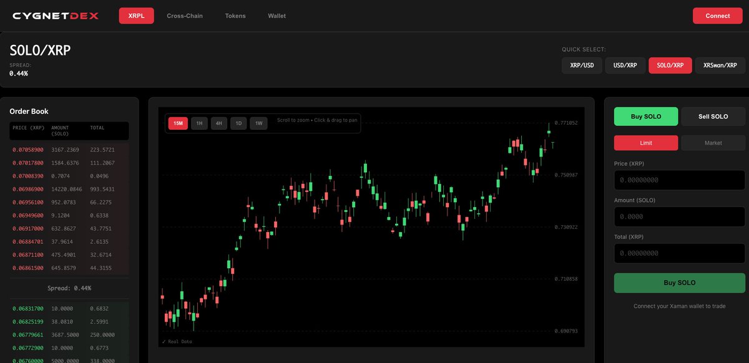Focus the Amount (SOLO) input field

[x=680, y=216]
